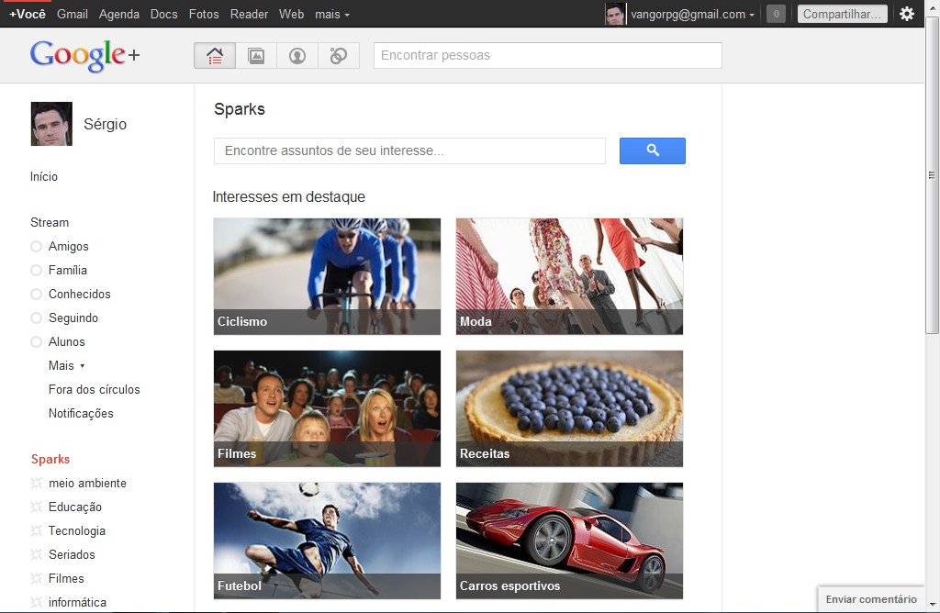Image resolution: width=940 pixels, height=613 pixels.
Task: Open Gmail from the top bar
Action: click(73, 15)
